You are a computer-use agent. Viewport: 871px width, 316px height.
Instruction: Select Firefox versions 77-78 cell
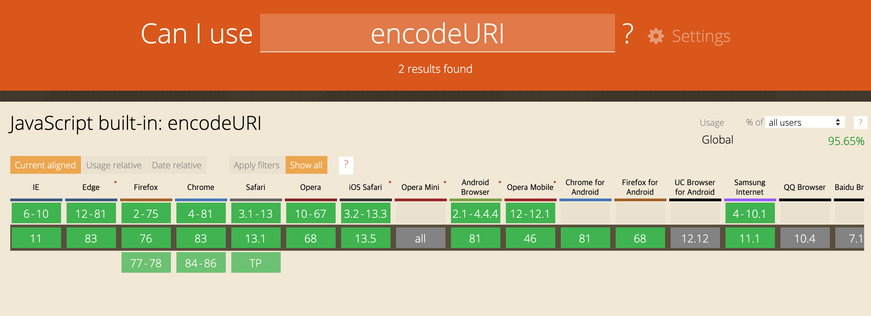(146, 262)
